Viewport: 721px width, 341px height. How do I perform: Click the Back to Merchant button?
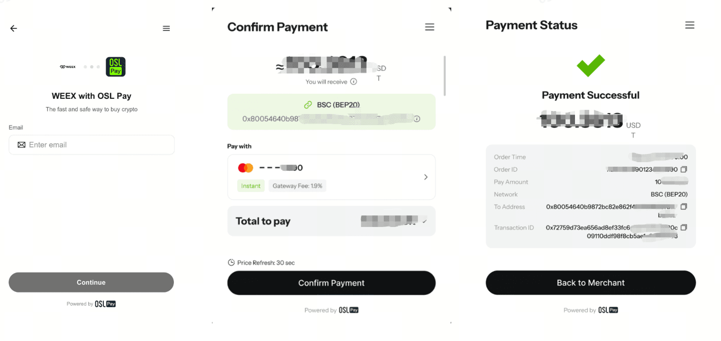(x=590, y=283)
